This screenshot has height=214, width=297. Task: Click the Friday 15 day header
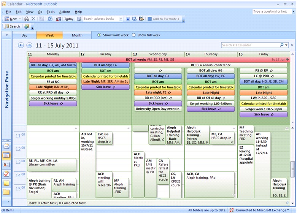pyautogui.click(x=264, y=54)
